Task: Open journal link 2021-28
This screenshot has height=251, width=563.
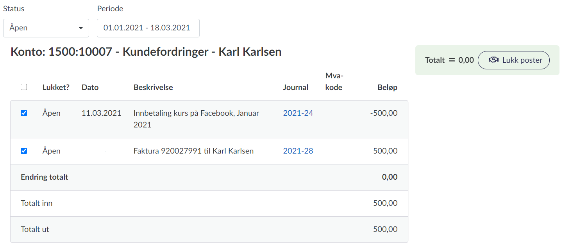Action: pyautogui.click(x=298, y=151)
